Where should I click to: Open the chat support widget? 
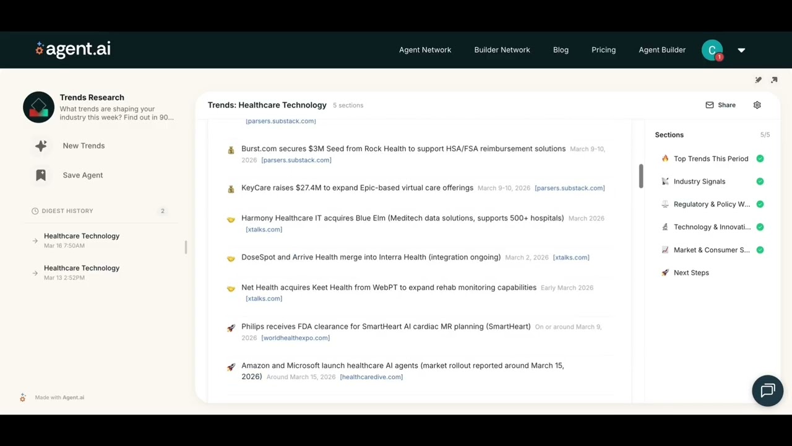(768, 391)
